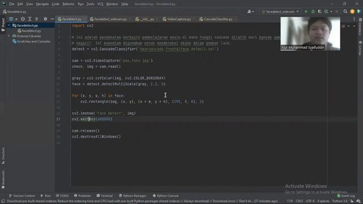Switch to CascadeClassifier.py tab

click(218, 19)
